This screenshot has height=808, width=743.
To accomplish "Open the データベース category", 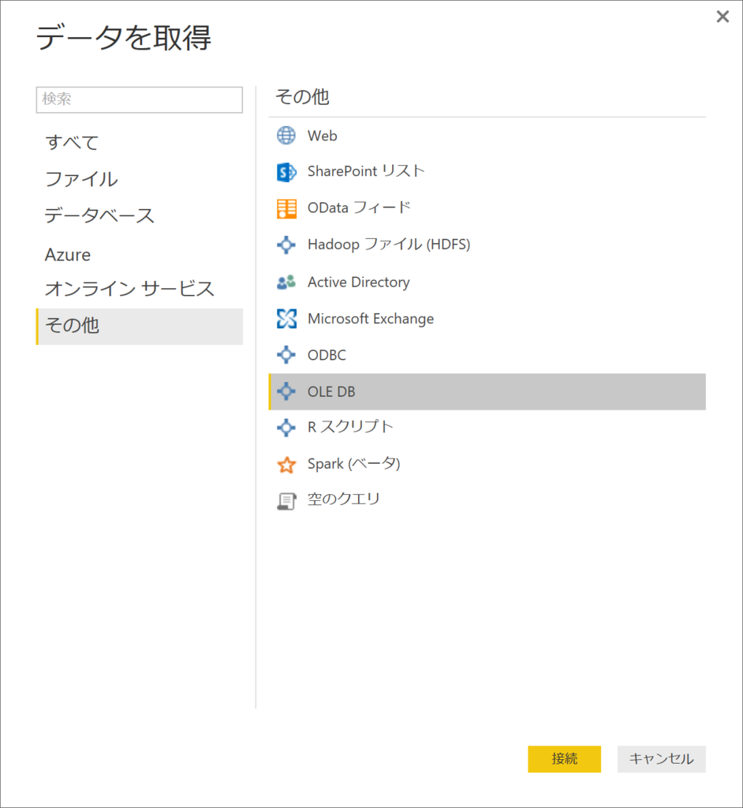I will (139, 215).
